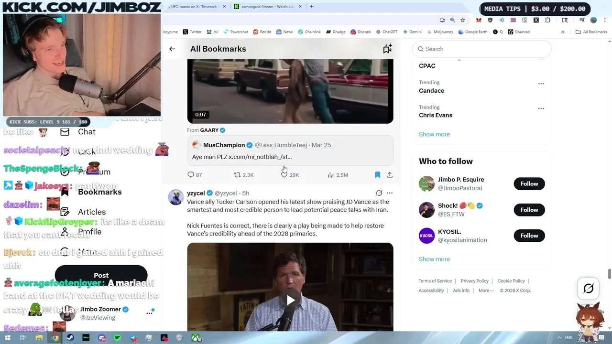The image size is (612, 344).
Task: Open the ChatGPT bookmark
Action: point(386,32)
